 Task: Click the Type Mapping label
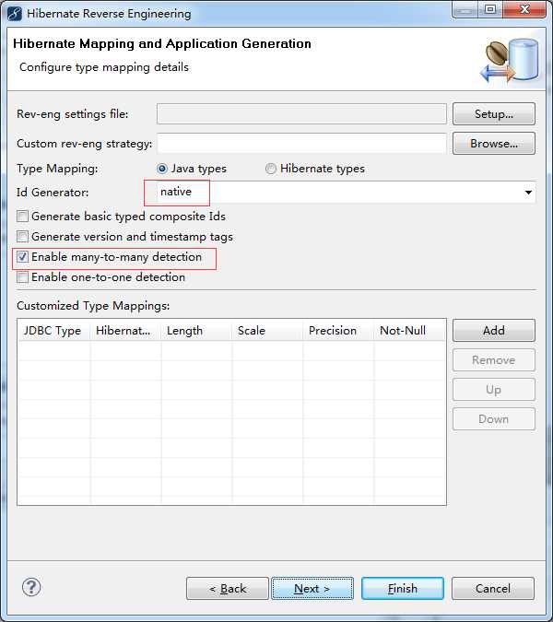coord(57,169)
